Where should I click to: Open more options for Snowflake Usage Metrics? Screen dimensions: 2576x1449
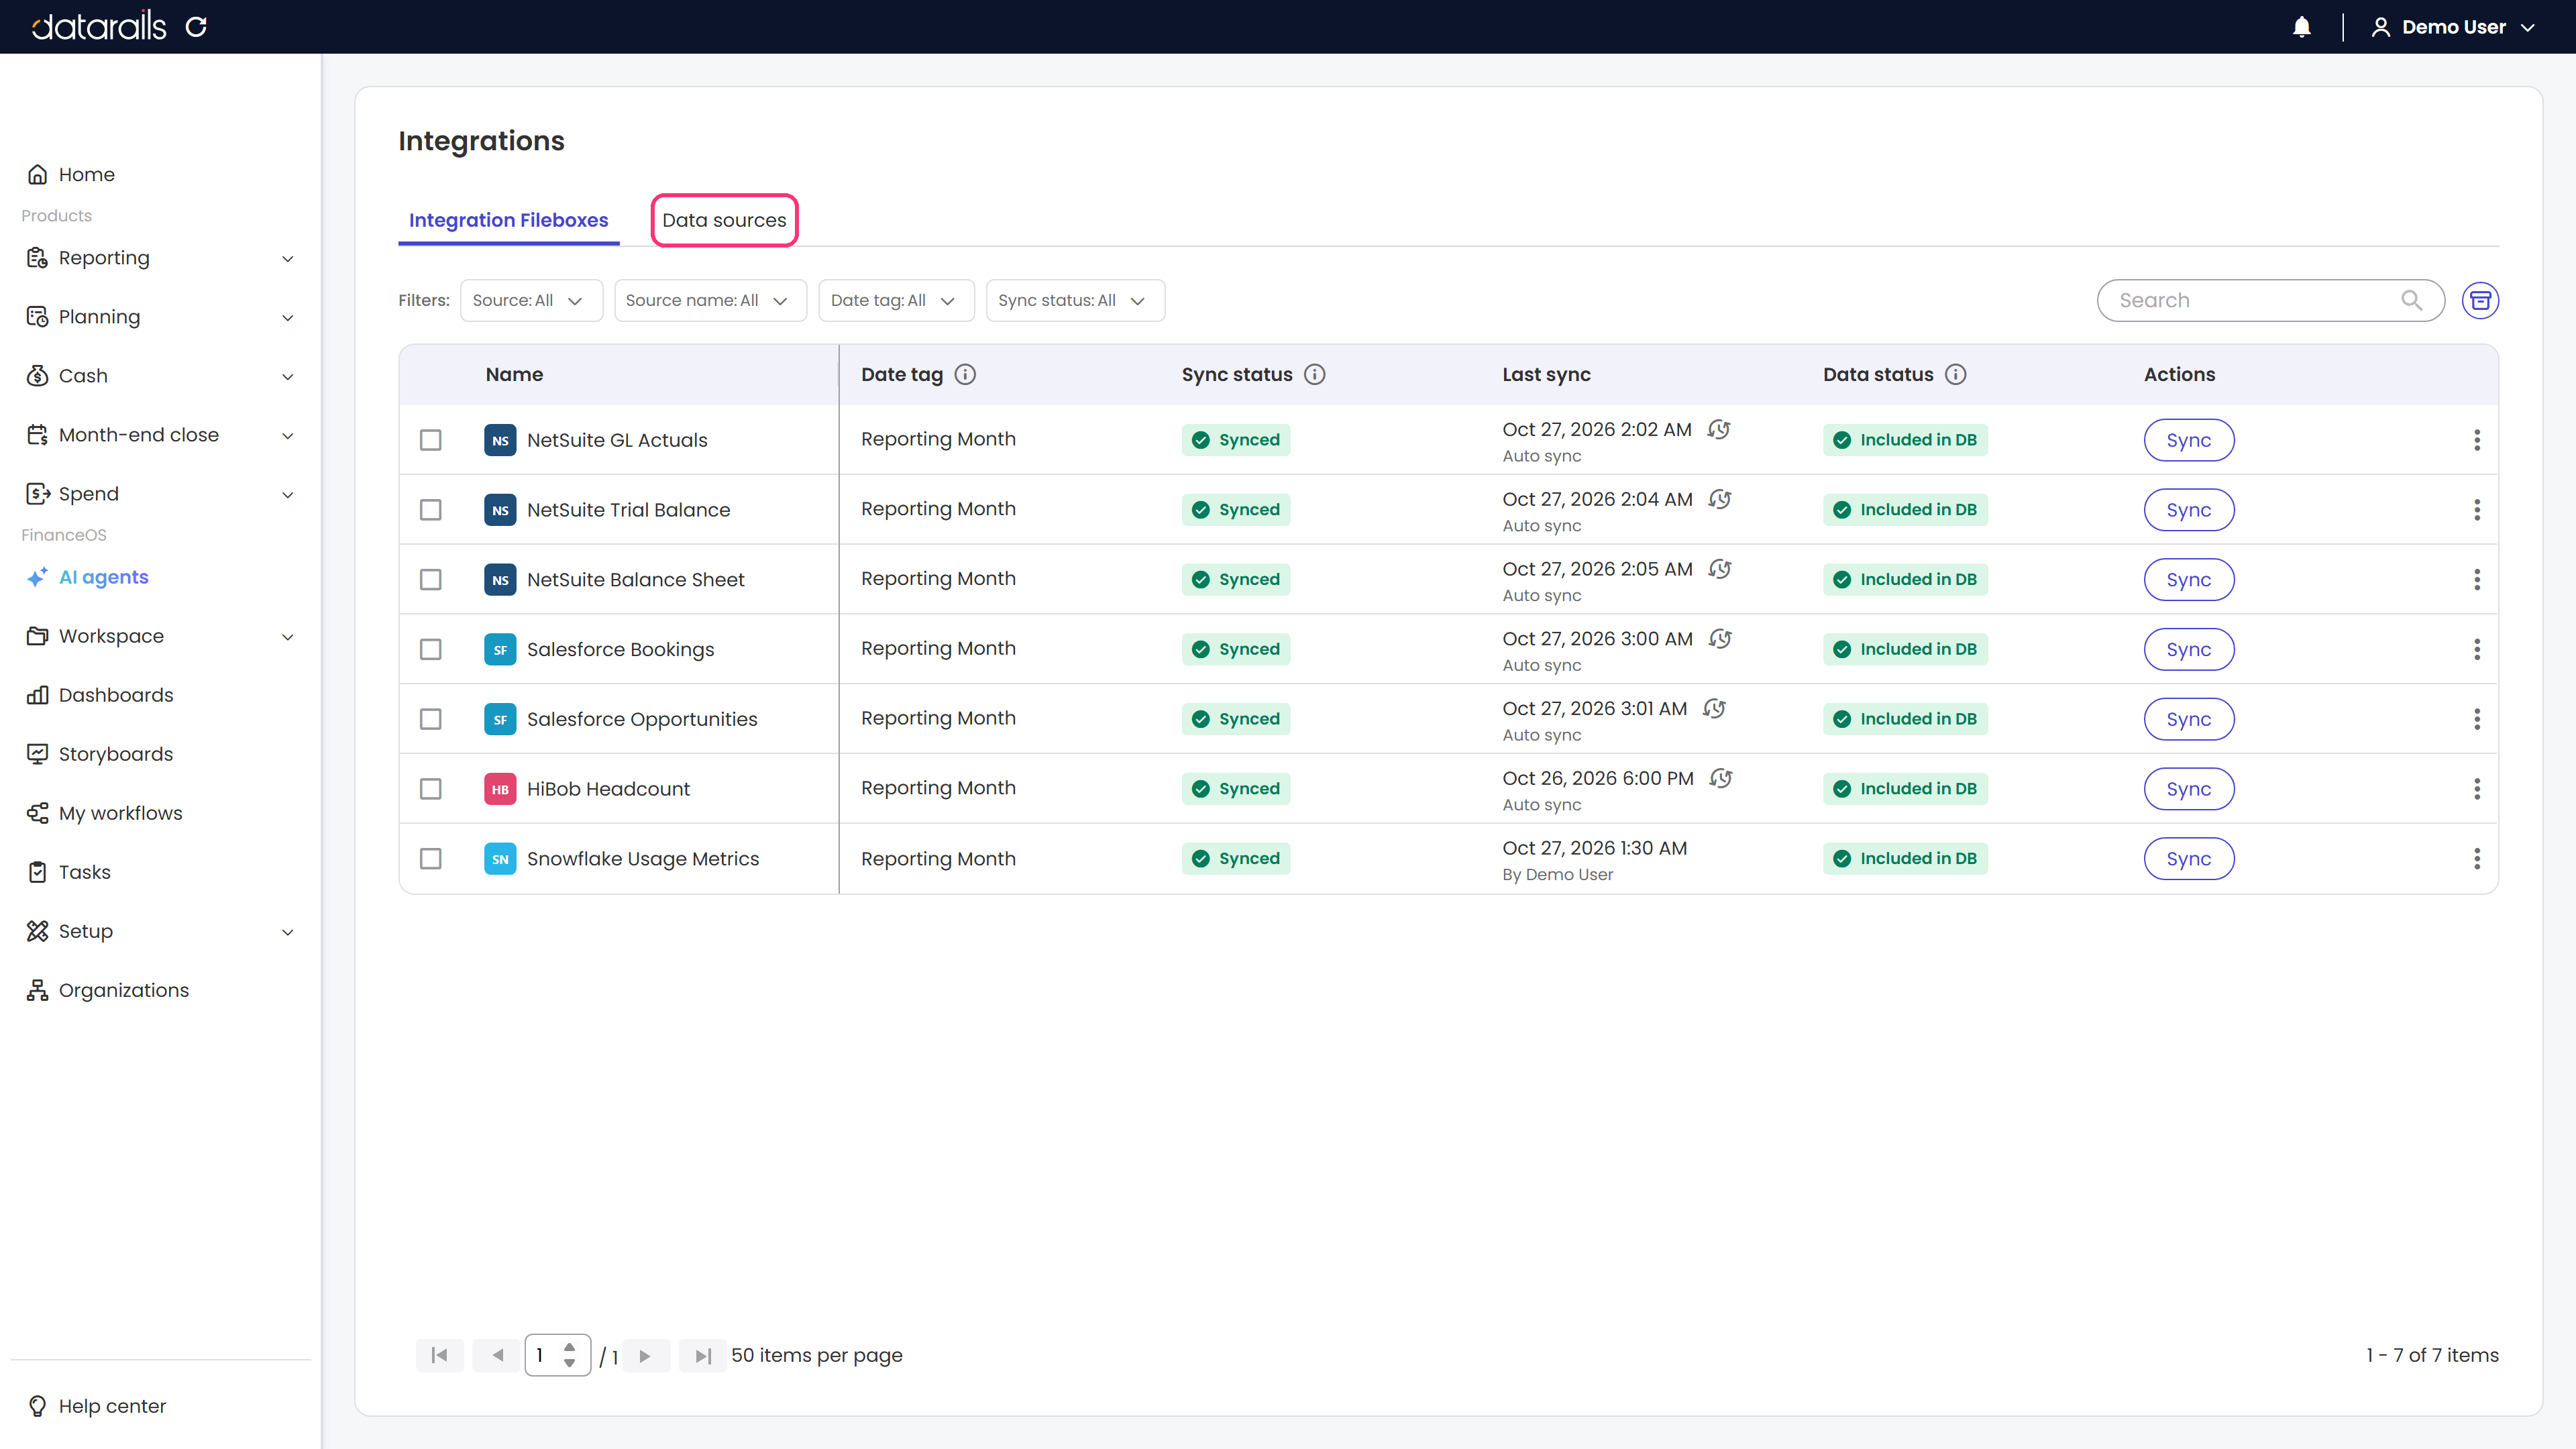[x=2477, y=859]
